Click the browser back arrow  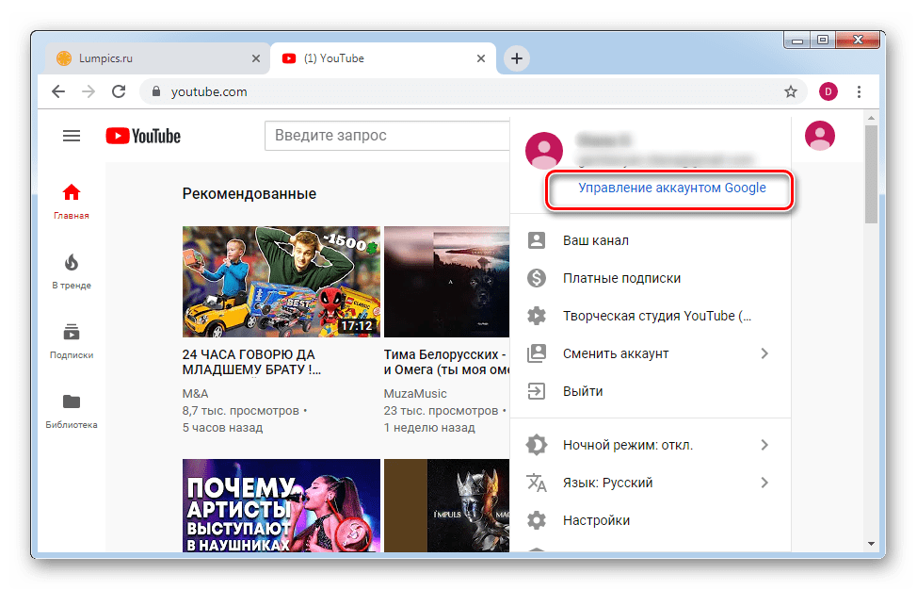58,91
